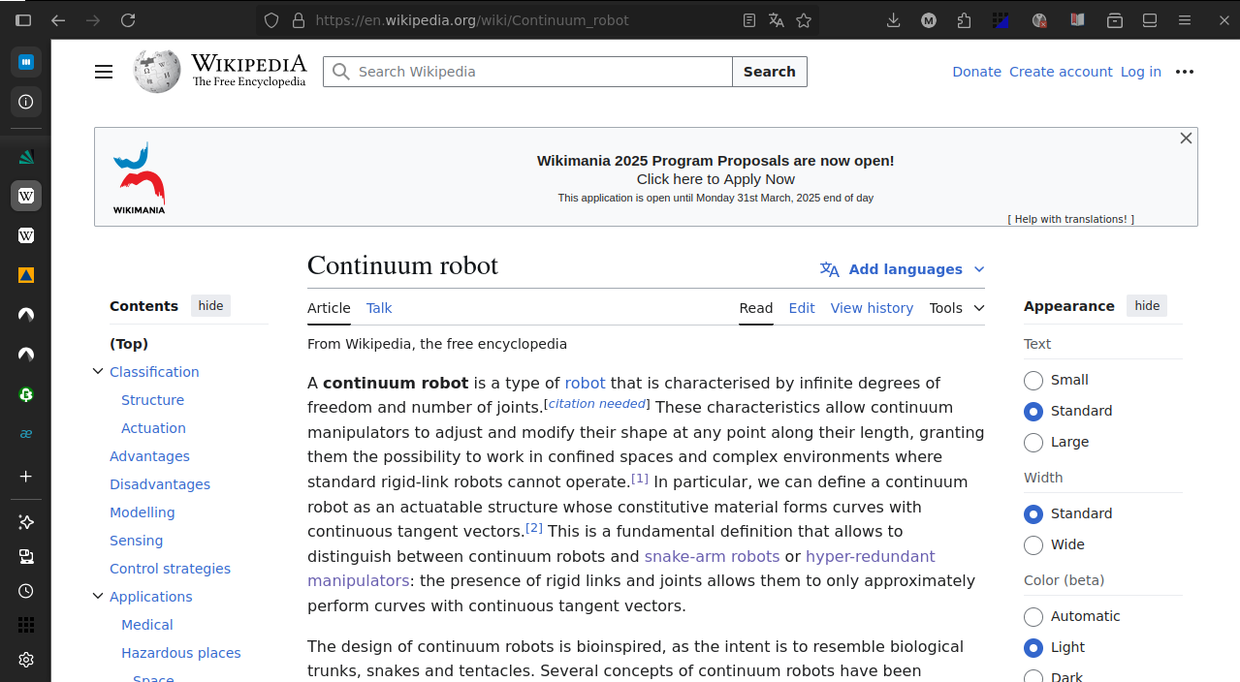The width and height of the screenshot is (1240, 682).
Task: Click the translate page icon in address bar
Action: (x=776, y=20)
